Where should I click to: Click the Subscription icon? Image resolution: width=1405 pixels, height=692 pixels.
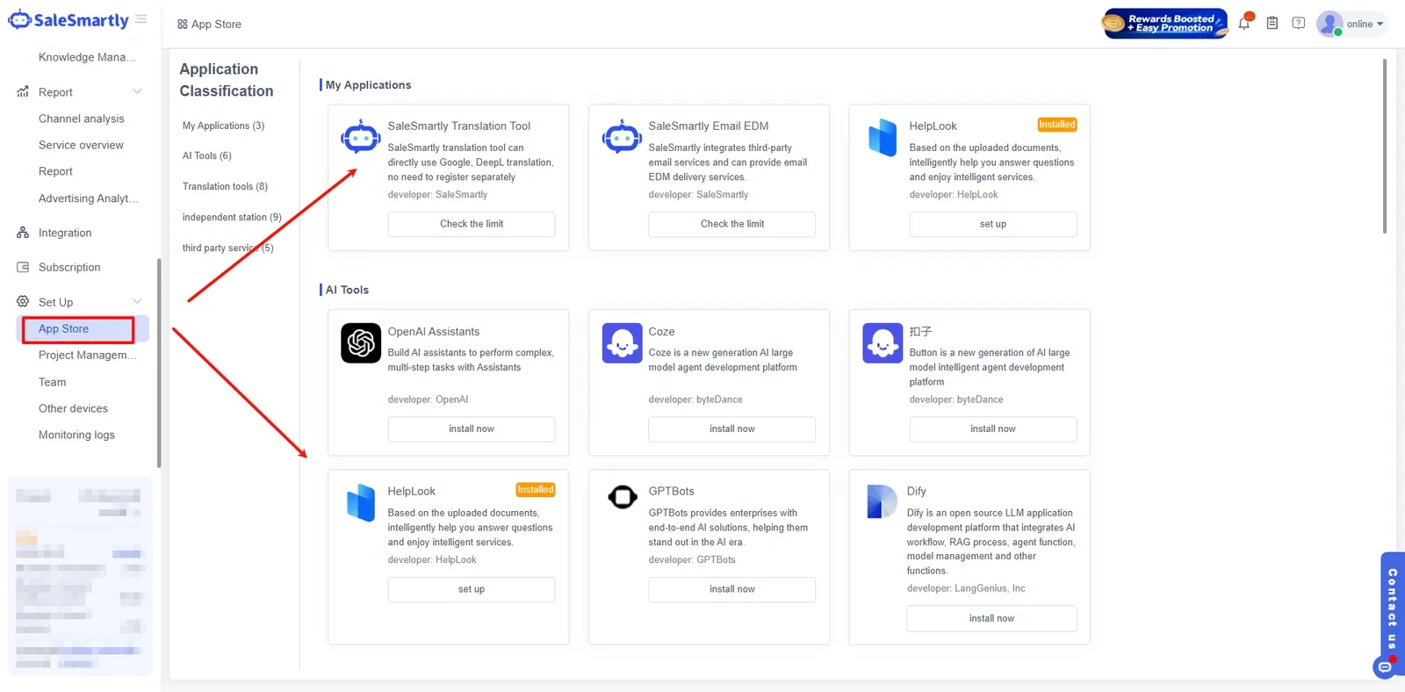(x=23, y=267)
